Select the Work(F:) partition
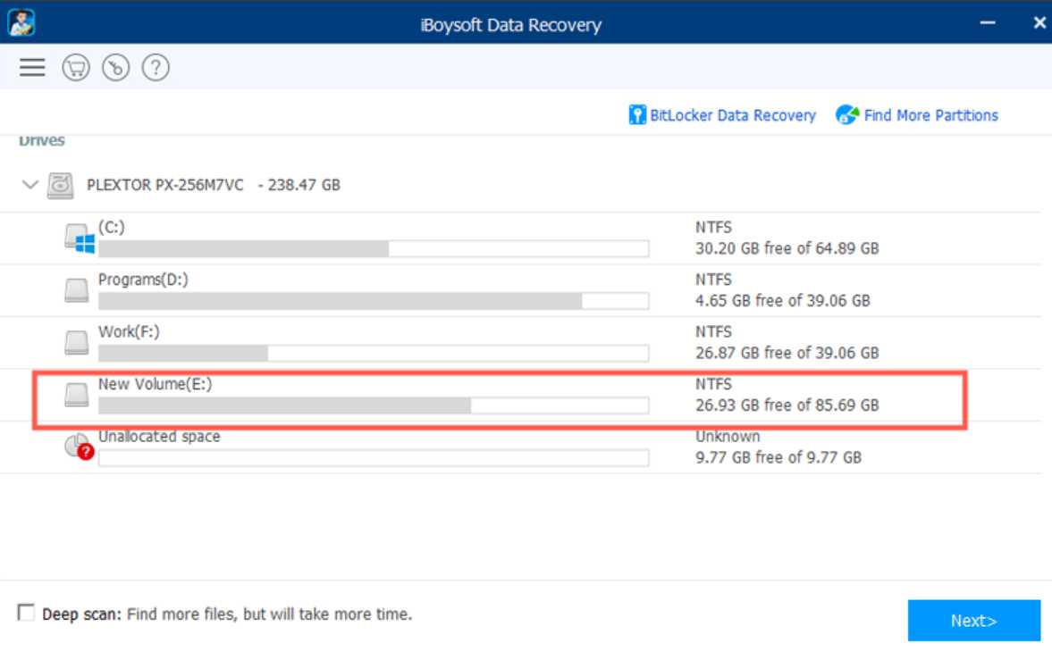 [129, 332]
